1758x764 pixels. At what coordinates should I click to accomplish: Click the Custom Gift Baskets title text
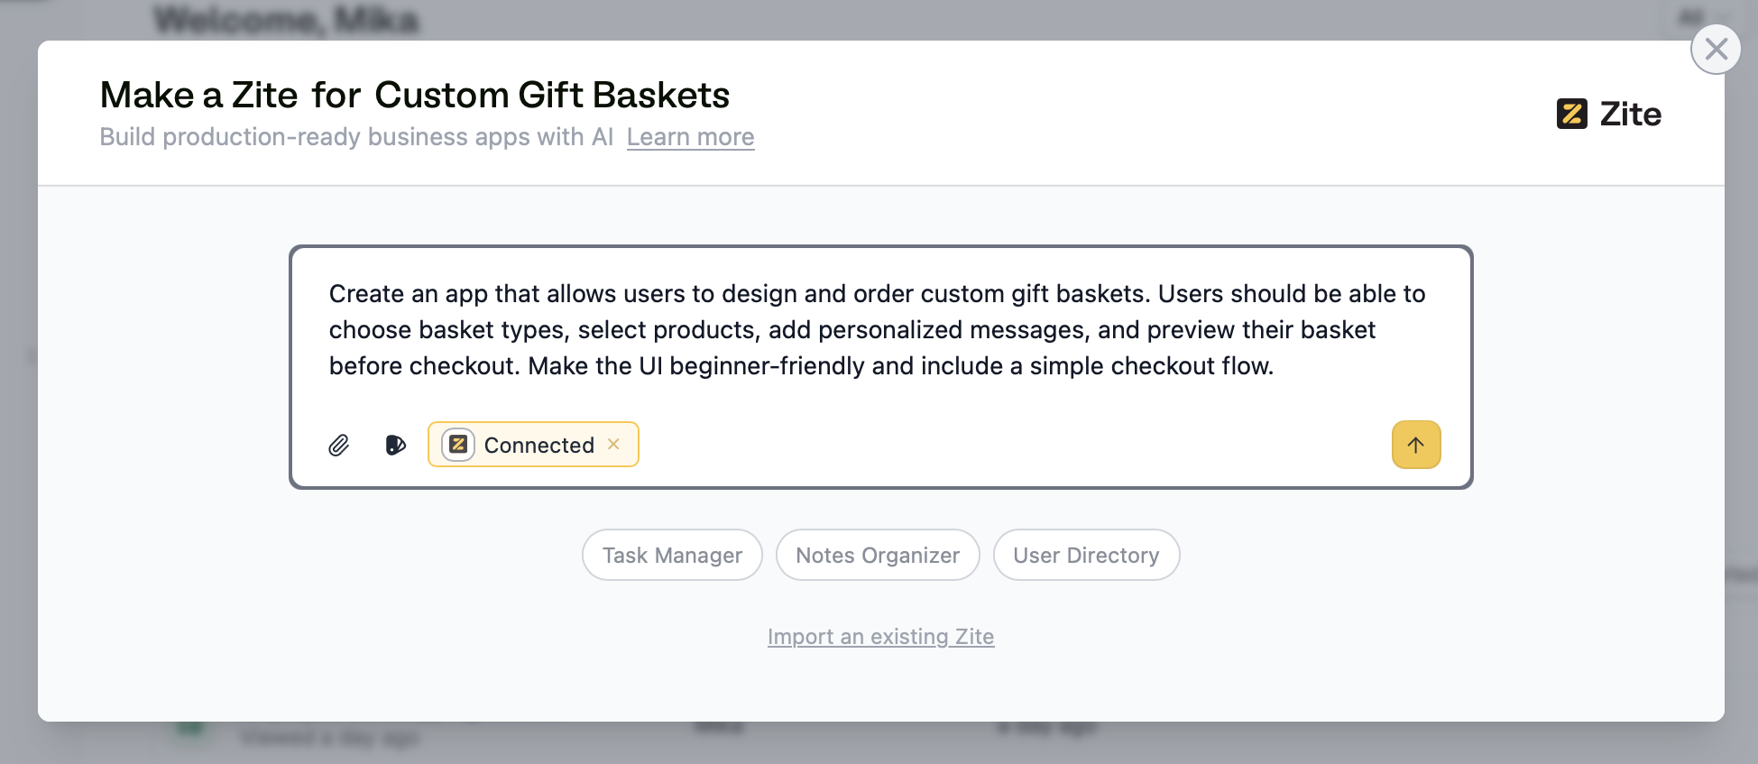(552, 96)
